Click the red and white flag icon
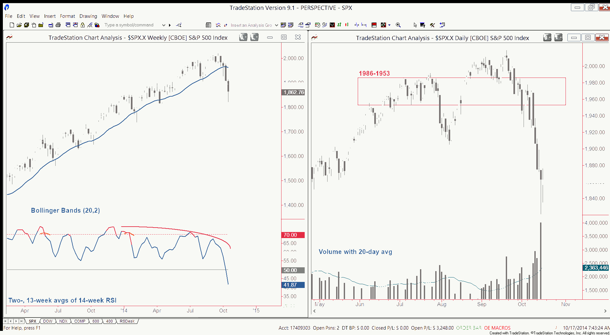Viewport: 610px width, 335px height. pos(374,25)
